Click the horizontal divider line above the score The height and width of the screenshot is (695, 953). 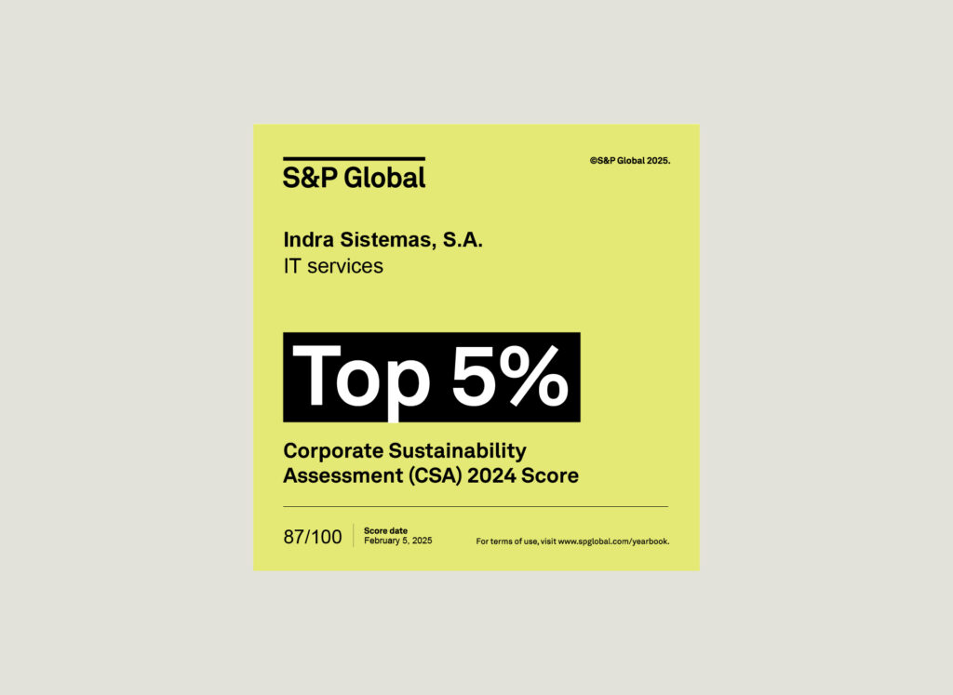(x=475, y=506)
